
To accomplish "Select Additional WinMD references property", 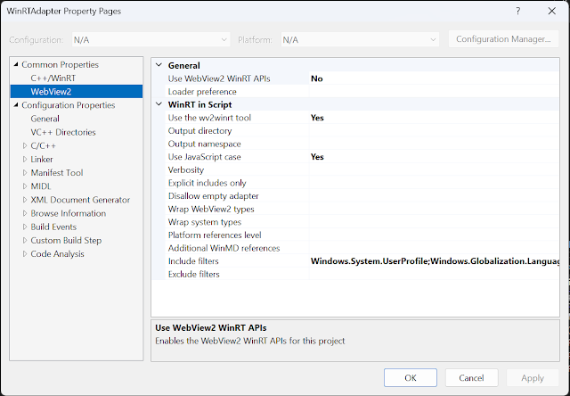I will click(x=224, y=248).
